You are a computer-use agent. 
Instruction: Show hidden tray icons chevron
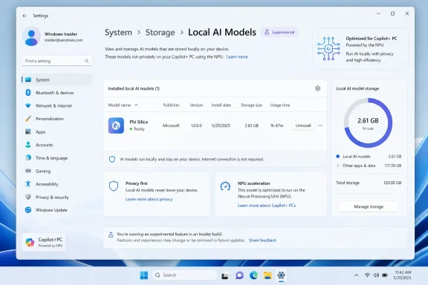(356, 275)
